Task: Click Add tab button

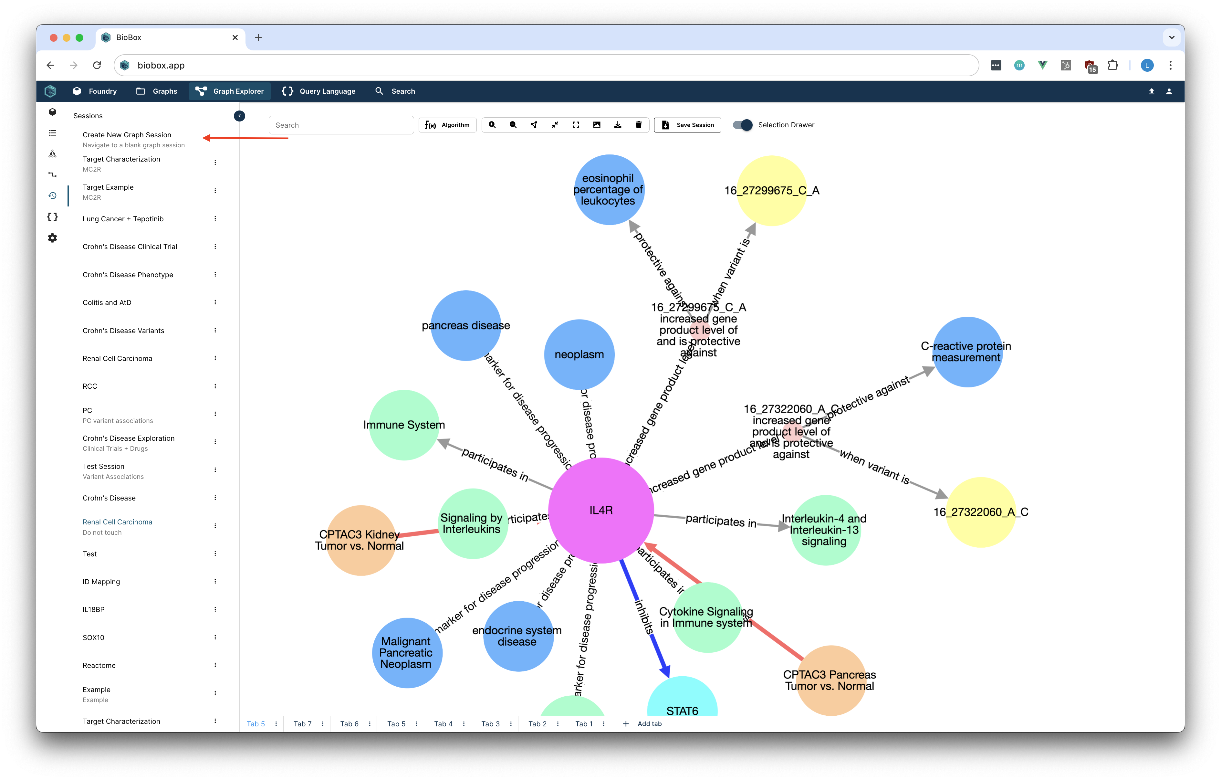Action: tap(642, 724)
